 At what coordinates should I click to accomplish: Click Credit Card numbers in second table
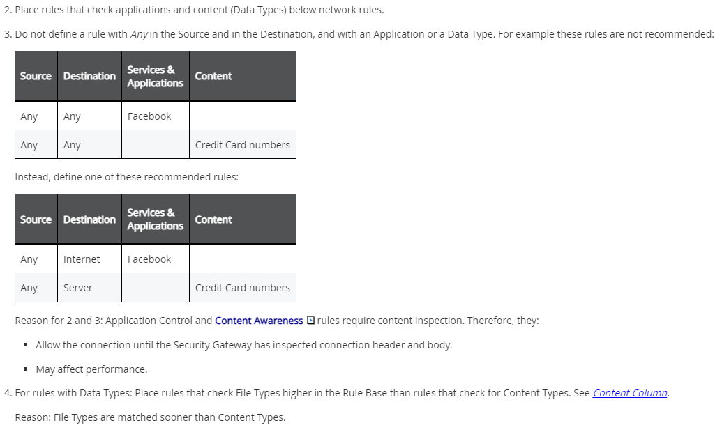[242, 288]
